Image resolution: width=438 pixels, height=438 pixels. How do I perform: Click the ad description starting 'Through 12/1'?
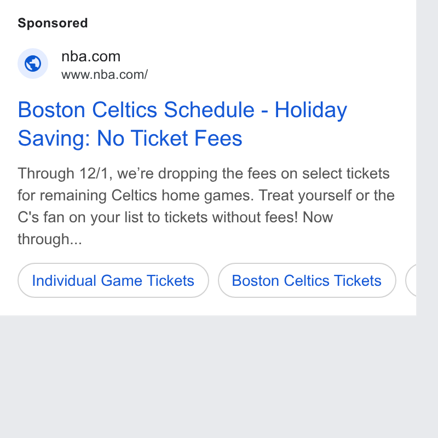click(206, 206)
